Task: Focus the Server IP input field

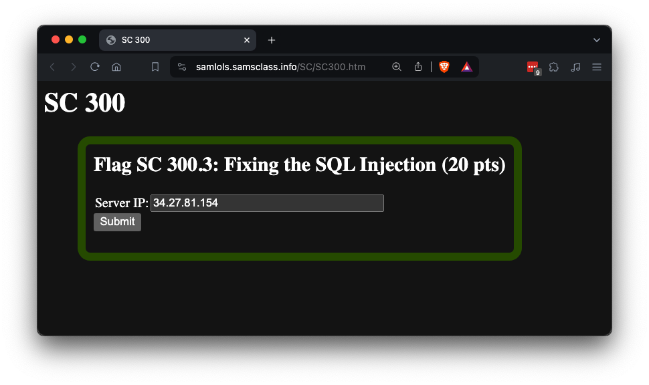Action: click(267, 203)
